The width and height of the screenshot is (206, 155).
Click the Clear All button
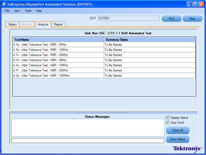click(178, 130)
